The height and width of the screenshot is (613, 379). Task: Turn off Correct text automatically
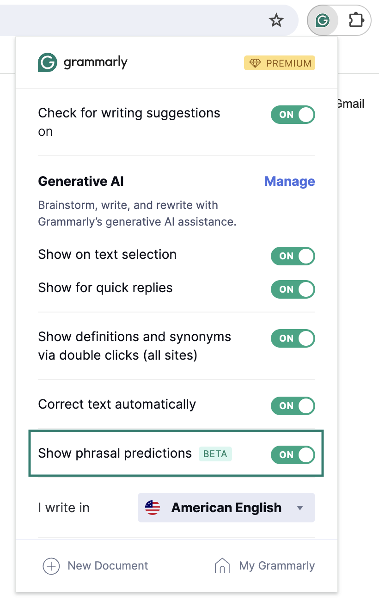point(293,406)
